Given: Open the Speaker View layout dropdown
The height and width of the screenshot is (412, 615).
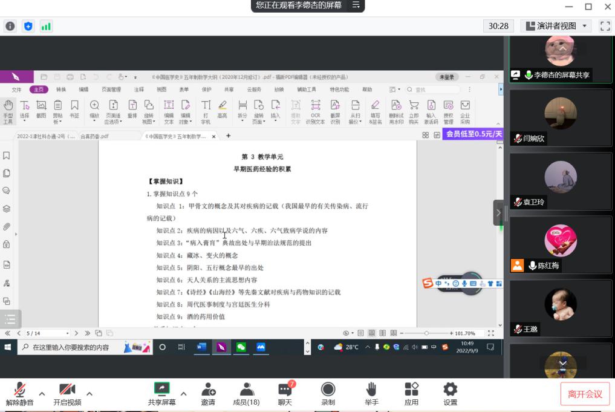Looking at the screenshot, I should point(556,26).
